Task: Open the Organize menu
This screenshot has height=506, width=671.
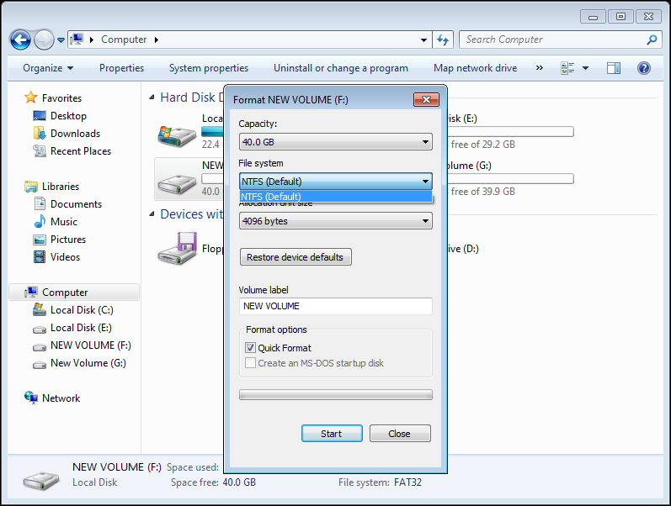Action: click(48, 68)
